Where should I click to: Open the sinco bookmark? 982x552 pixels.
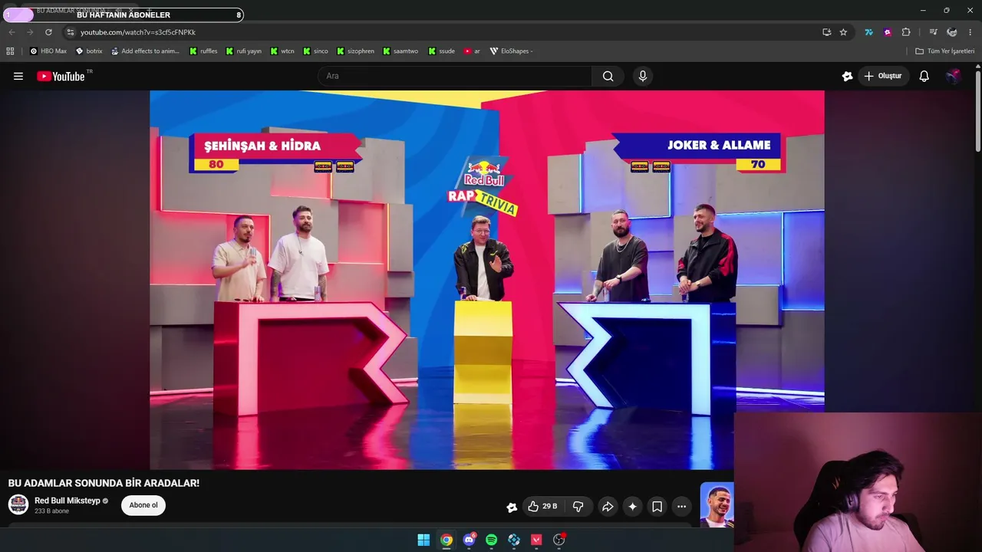(315, 51)
